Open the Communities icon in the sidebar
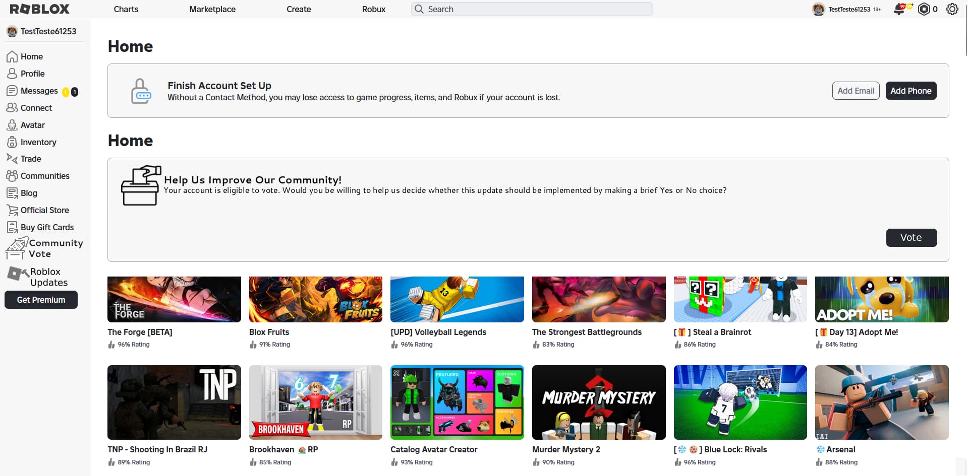Image resolution: width=968 pixels, height=476 pixels. tap(12, 176)
